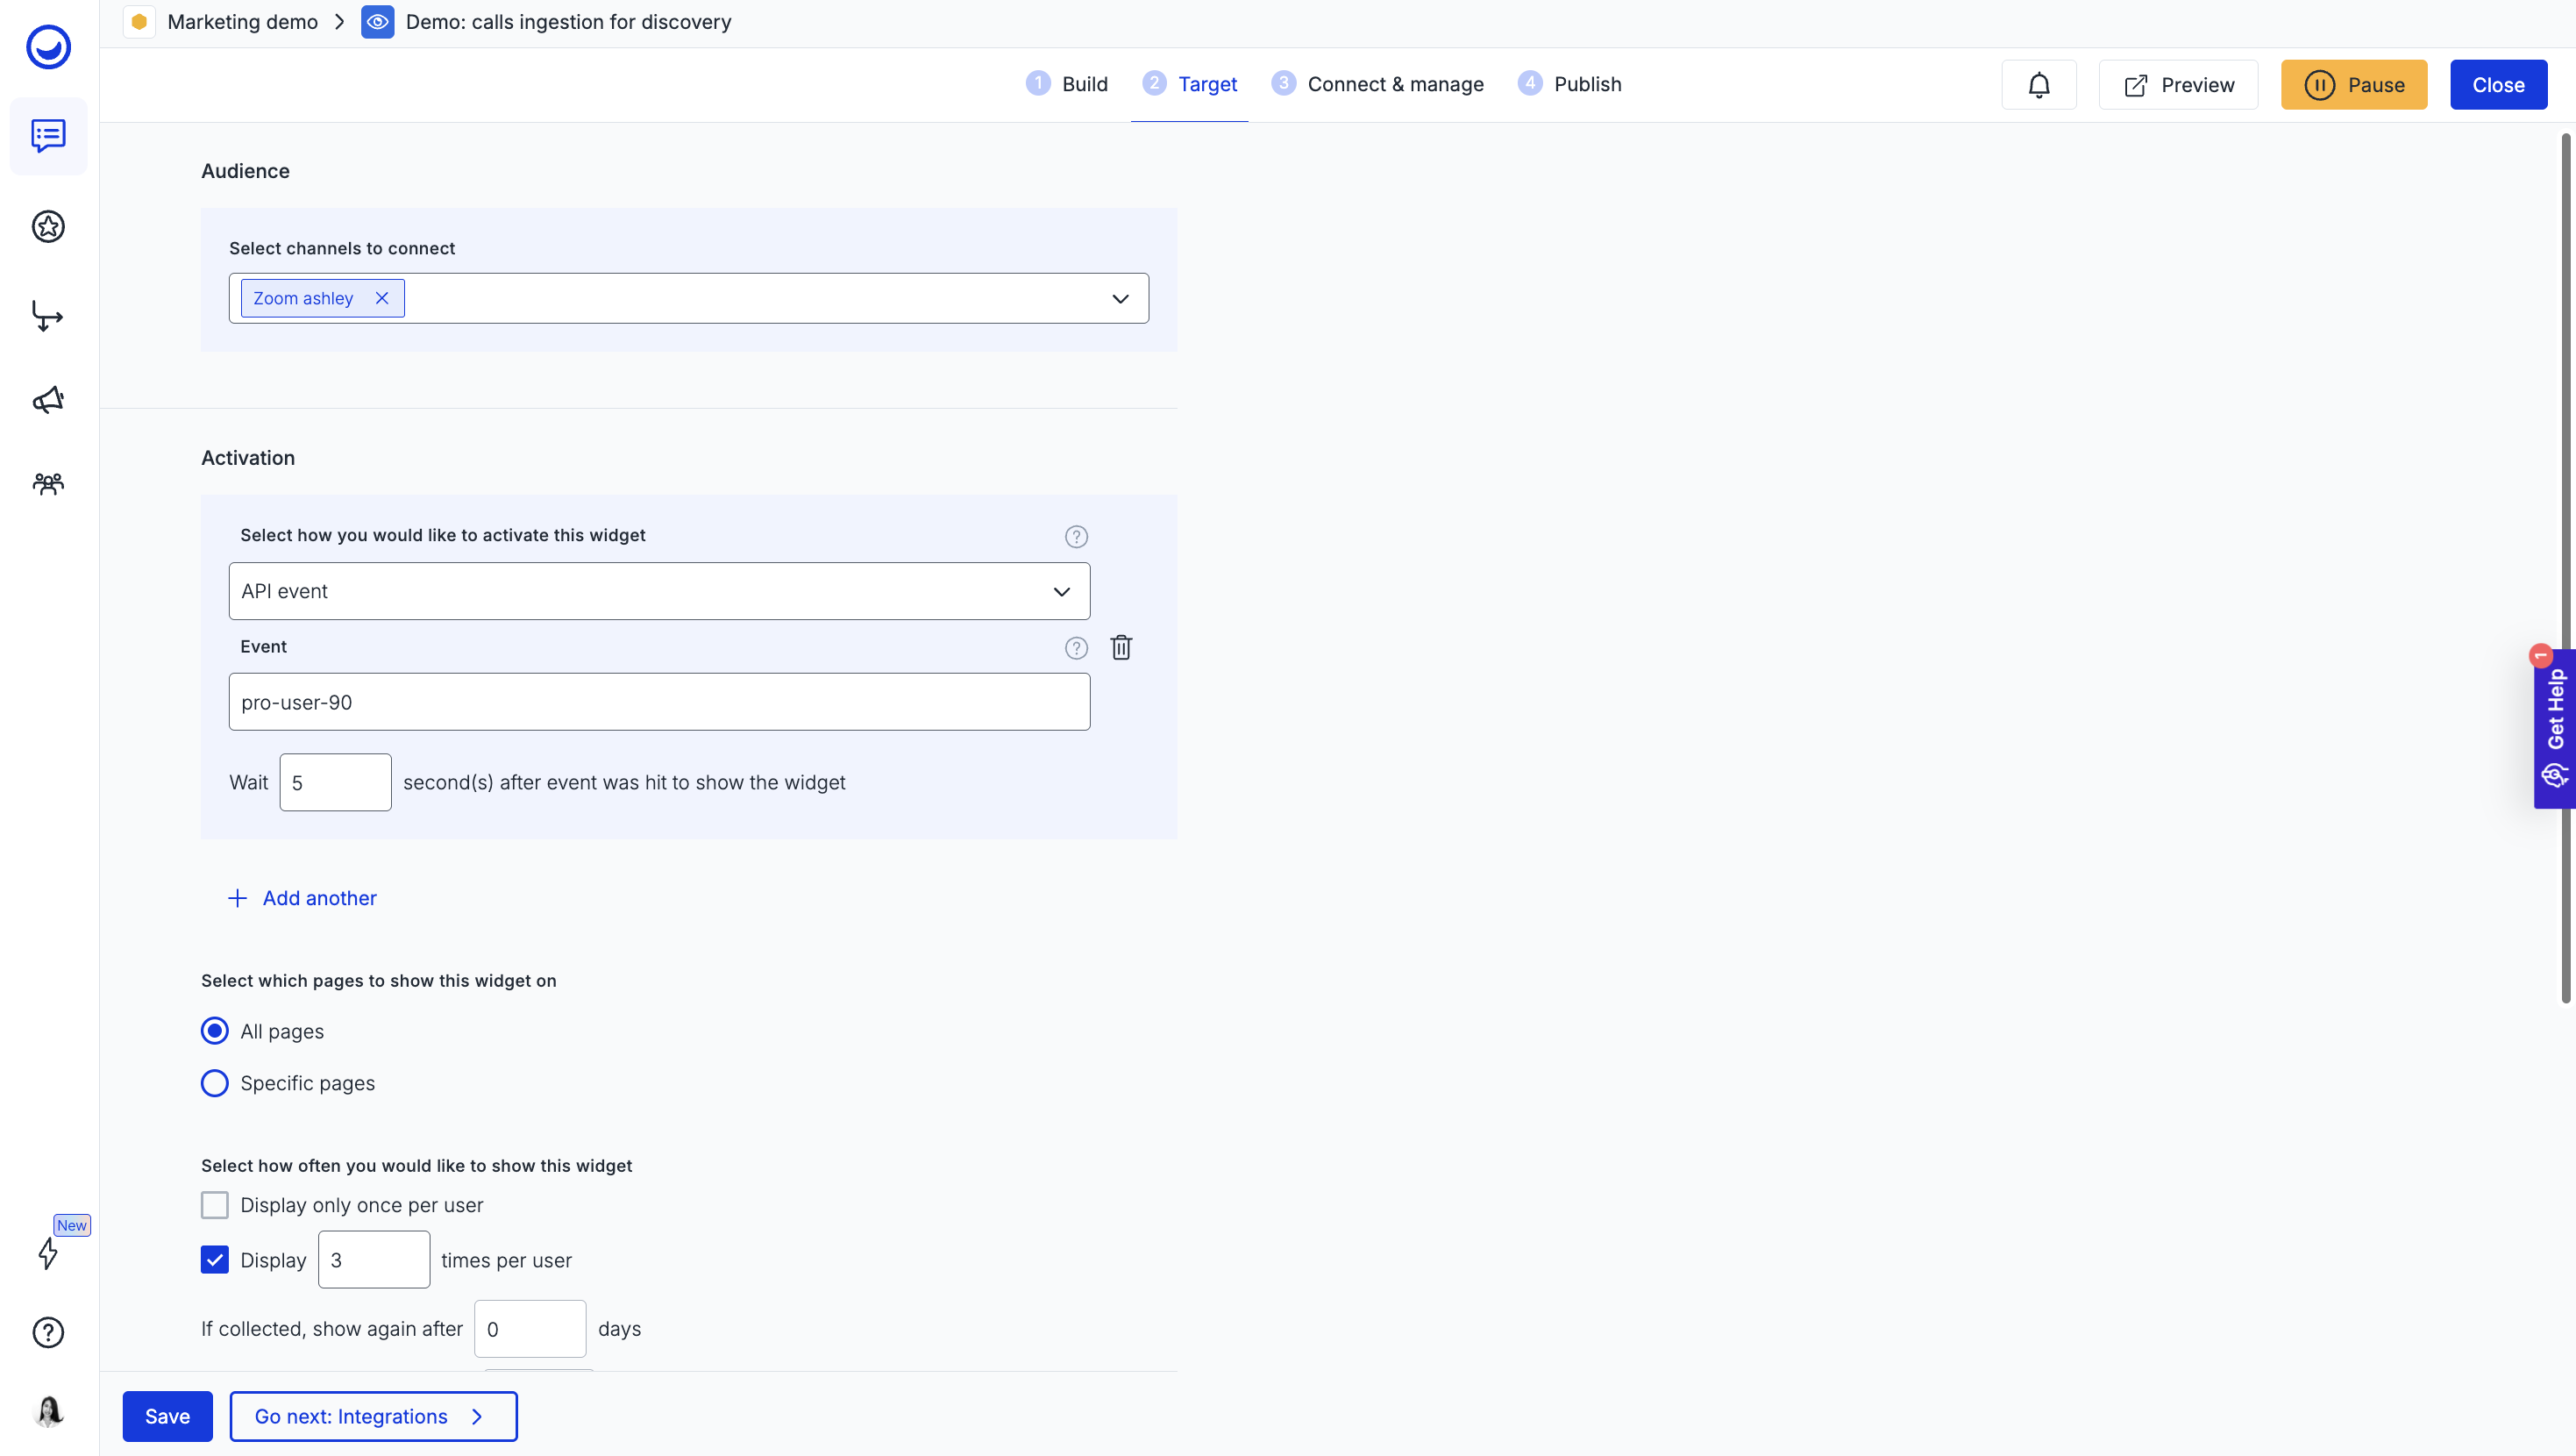Expand the channels to connect dropdown
The height and width of the screenshot is (1456, 2576).
tap(1120, 298)
